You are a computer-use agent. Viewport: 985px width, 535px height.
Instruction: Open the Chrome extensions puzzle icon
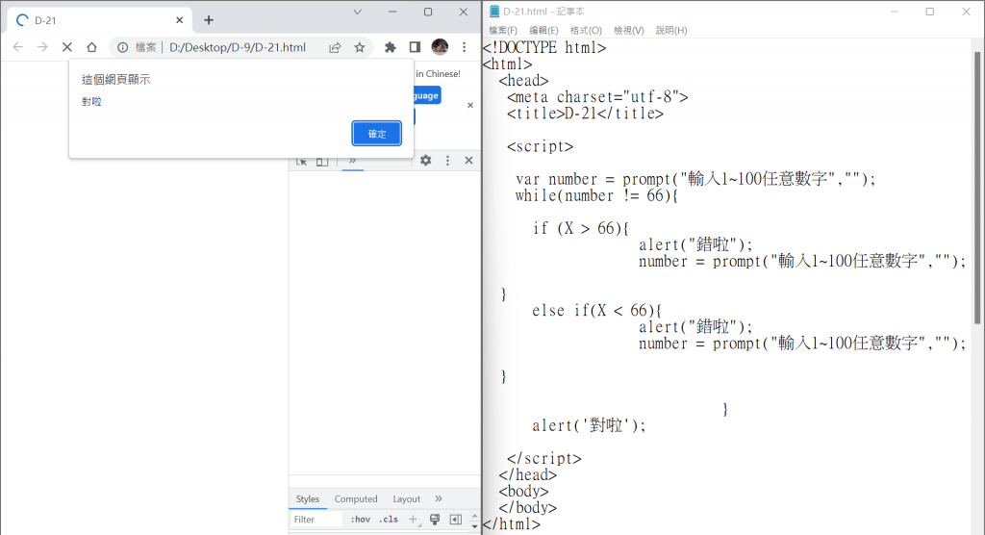[x=391, y=47]
